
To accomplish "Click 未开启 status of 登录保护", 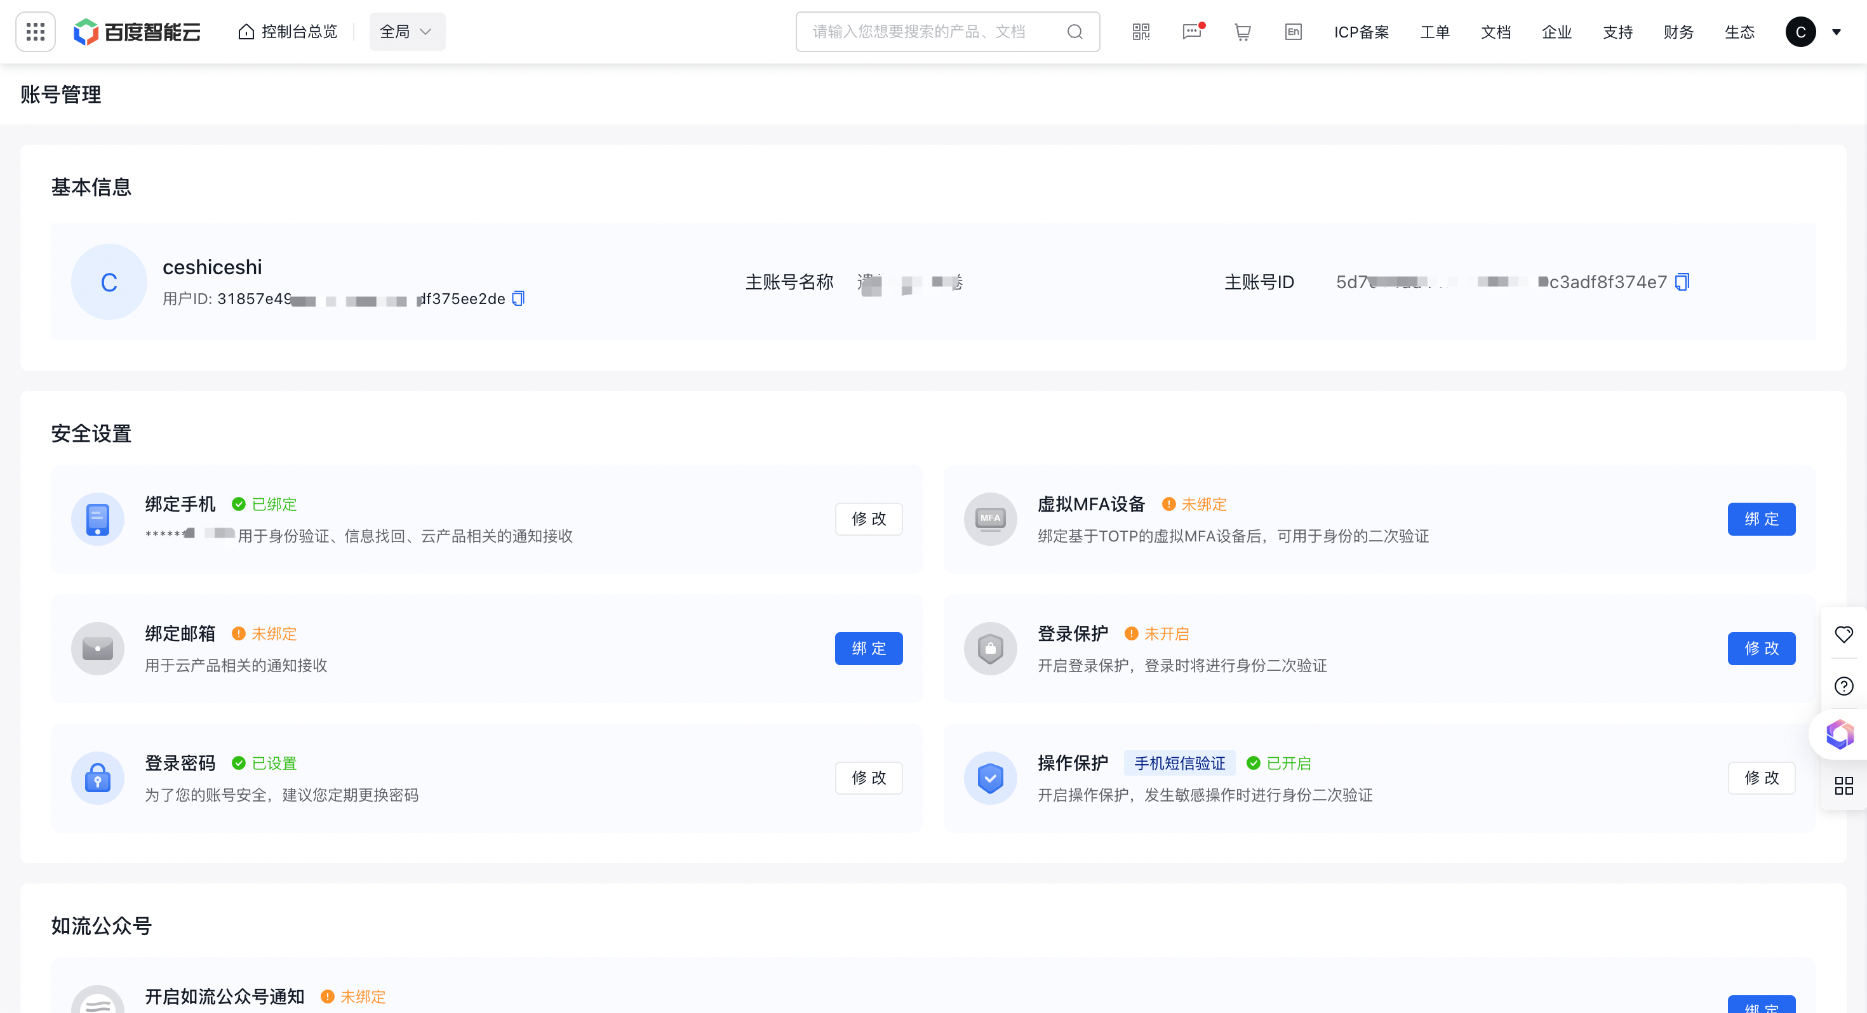I will pyautogui.click(x=1157, y=634).
